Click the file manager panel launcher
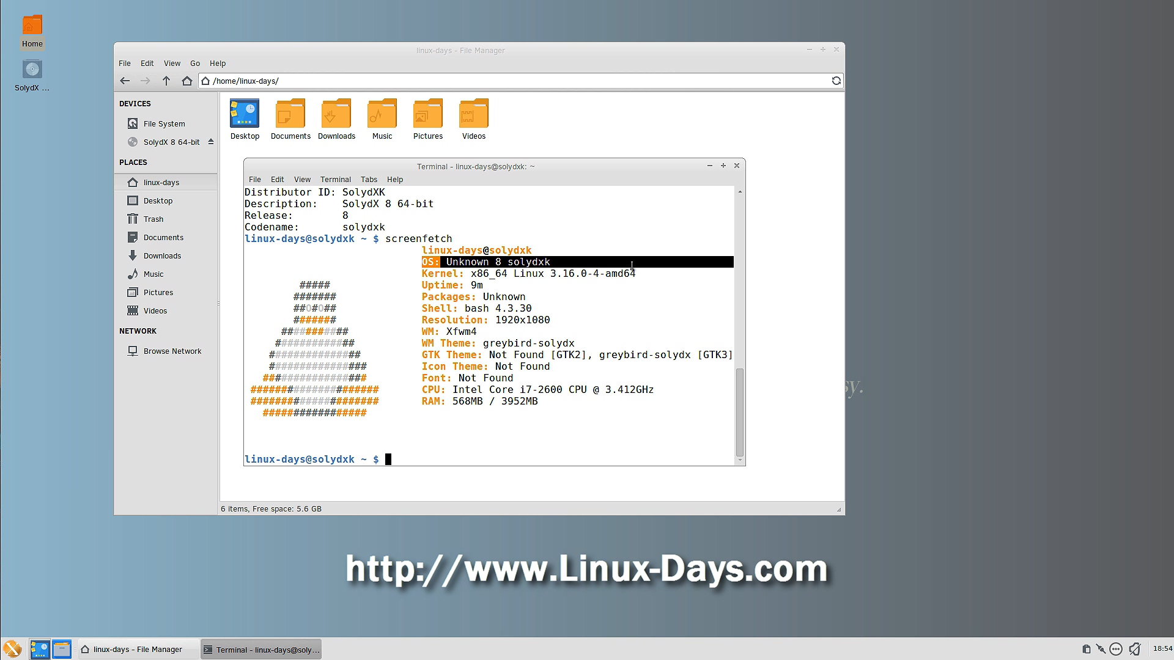 pyautogui.click(x=61, y=649)
